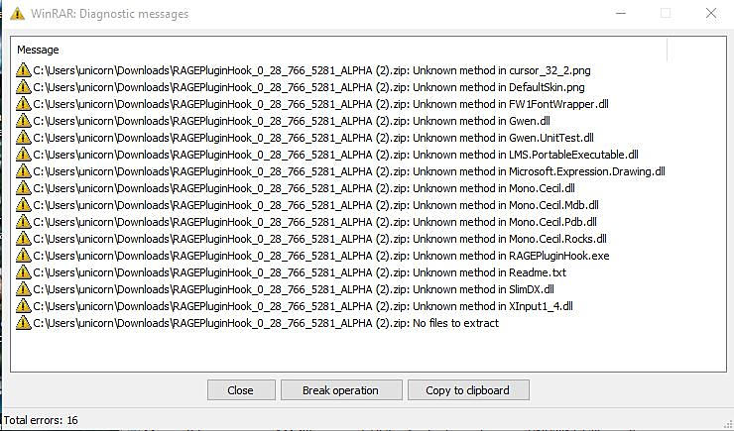Click Copy to clipboard button
Image resolution: width=734 pixels, height=431 pixels.
[x=467, y=390]
